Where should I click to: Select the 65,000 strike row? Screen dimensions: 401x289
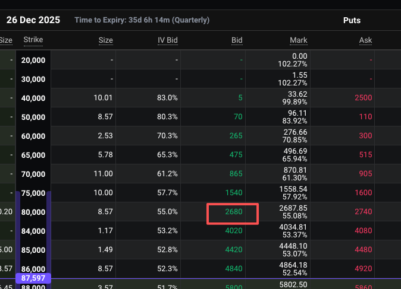tap(33, 155)
